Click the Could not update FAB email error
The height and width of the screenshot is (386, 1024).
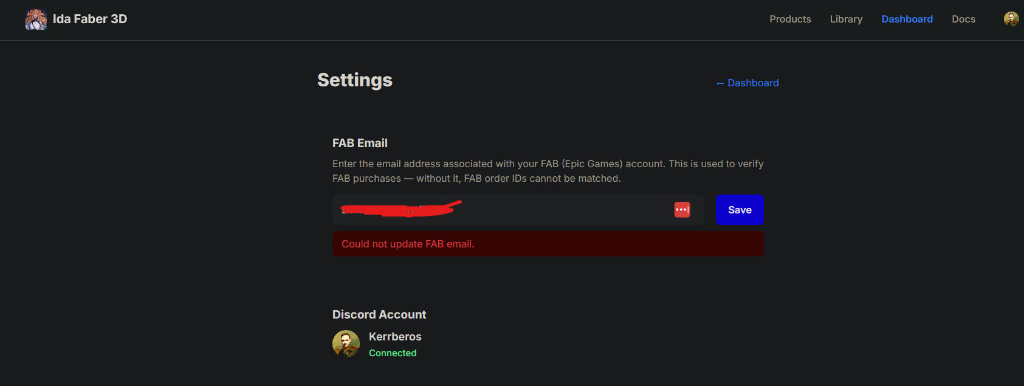[408, 244]
